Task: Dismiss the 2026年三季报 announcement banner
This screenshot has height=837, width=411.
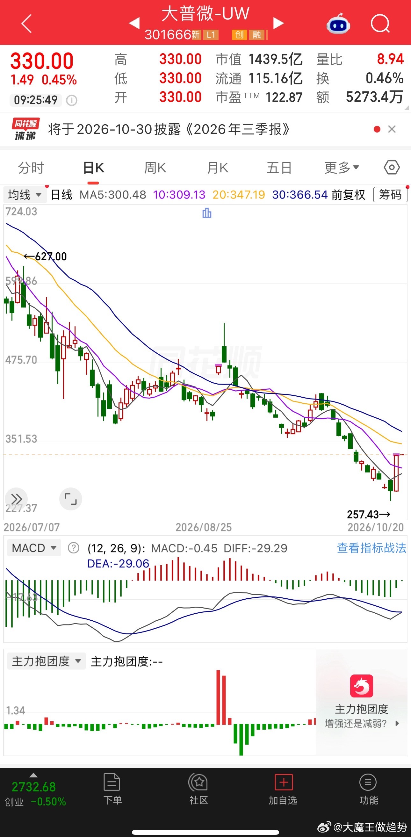Action: pyautogui.click(x=392, y=129)
